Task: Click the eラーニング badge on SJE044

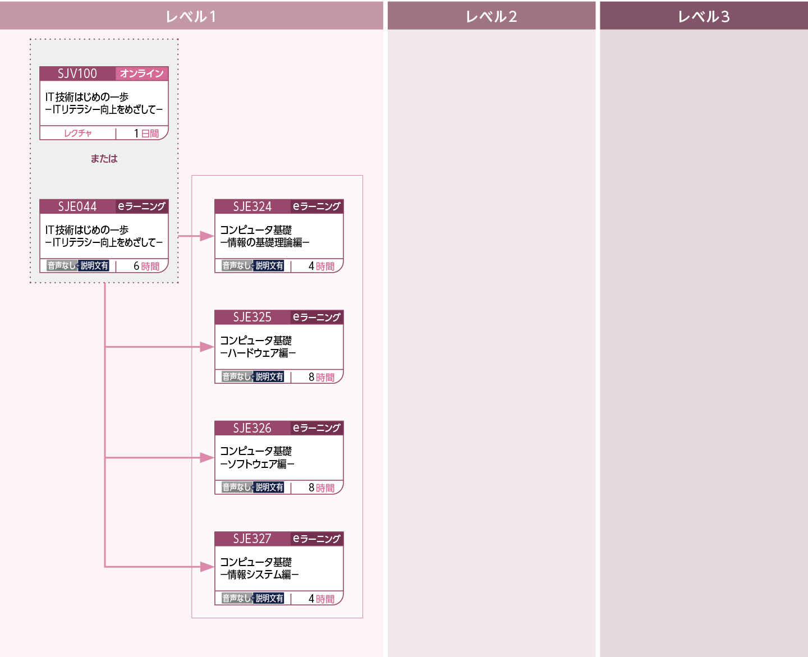Action: [x=141, y=206]
